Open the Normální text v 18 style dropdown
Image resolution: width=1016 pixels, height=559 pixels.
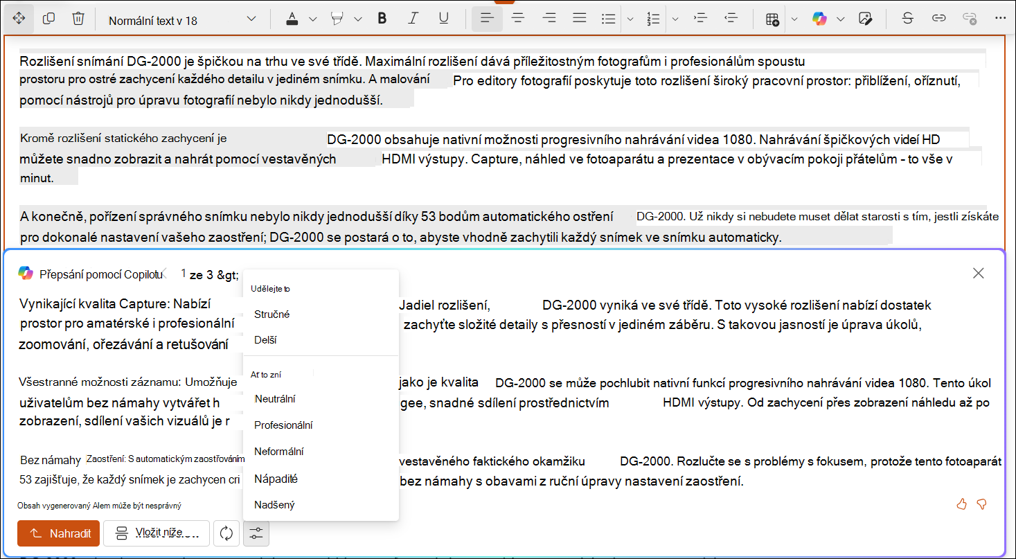(183, 20)
